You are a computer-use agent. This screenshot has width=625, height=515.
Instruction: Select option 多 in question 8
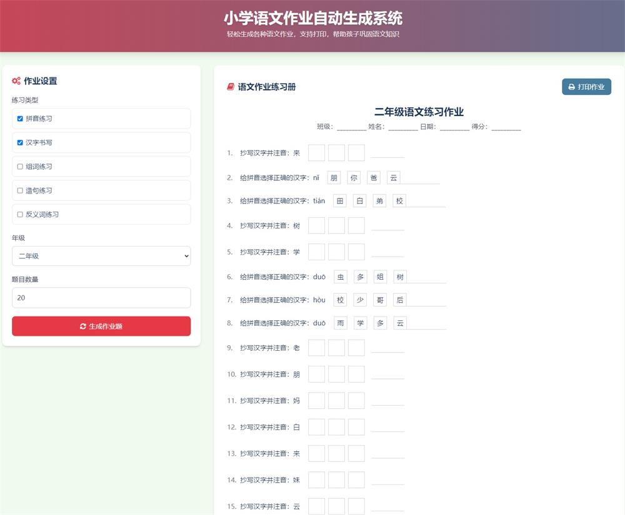380,323
